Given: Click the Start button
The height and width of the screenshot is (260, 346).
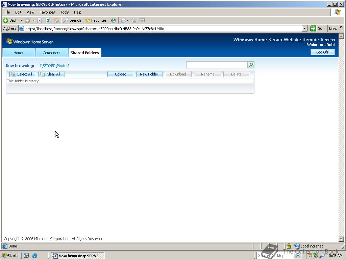Looking at the screenshot, I should [9, 256].
